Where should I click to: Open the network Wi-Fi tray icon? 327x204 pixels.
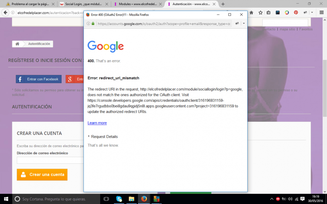pyautogui.click(x=296, y=199)
